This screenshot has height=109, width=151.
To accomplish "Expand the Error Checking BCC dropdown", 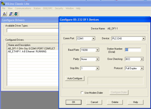I will (x=142, y=59).
